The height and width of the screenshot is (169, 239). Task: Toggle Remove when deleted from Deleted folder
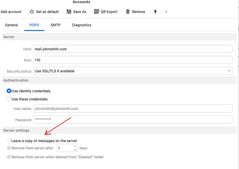pos(9,157)
